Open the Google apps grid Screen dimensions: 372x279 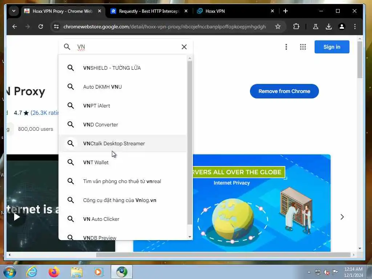pos(303,47)
